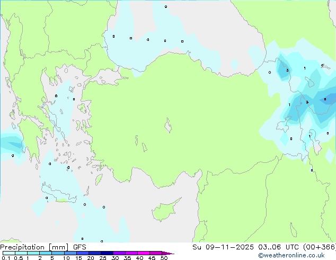336x260 pixels.
Task: Open the weatheronline.co.uk copyright link
Action: [291, 255]
